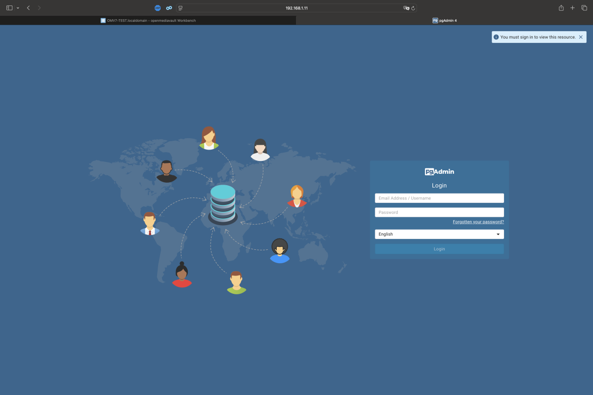The width and height of the screenshot is (593, 395).
Task: Switch to the OMV7-TEST openmediavault Workbench tab
Action: 148,20
